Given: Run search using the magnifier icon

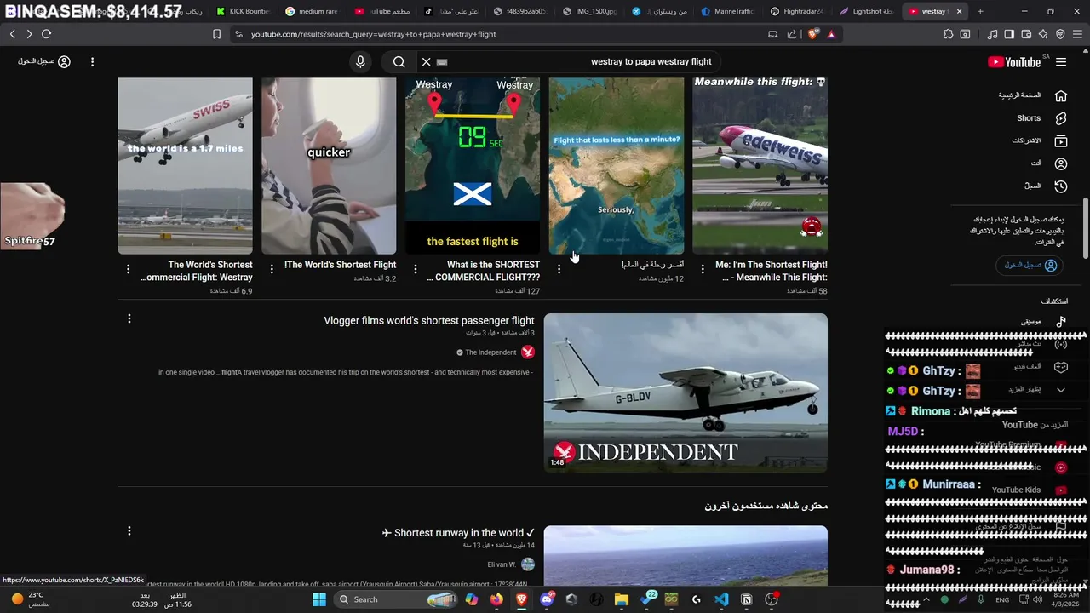Looking at the screenshot, I should click(x=399, y=61).
